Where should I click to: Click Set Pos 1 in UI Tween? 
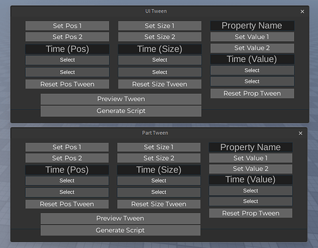point(67,26)
